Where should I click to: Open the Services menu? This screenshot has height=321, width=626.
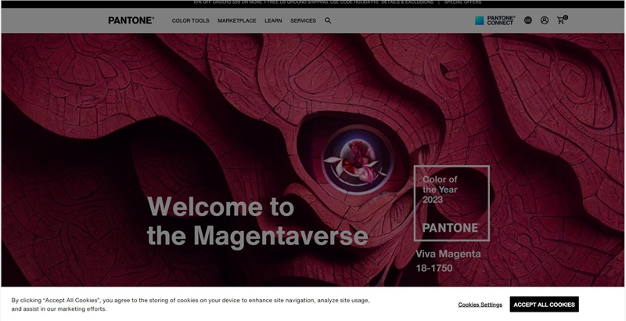coord(303,21)
